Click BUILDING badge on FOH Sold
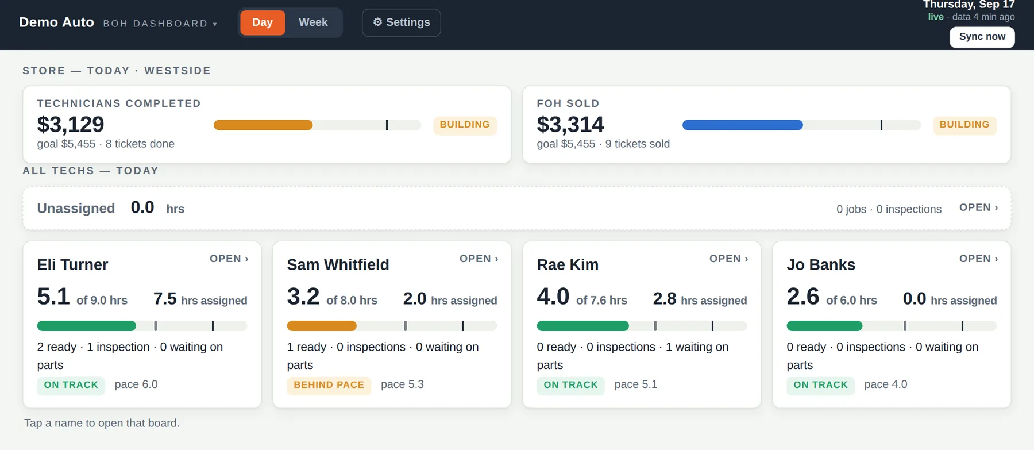 pos(964,125)
